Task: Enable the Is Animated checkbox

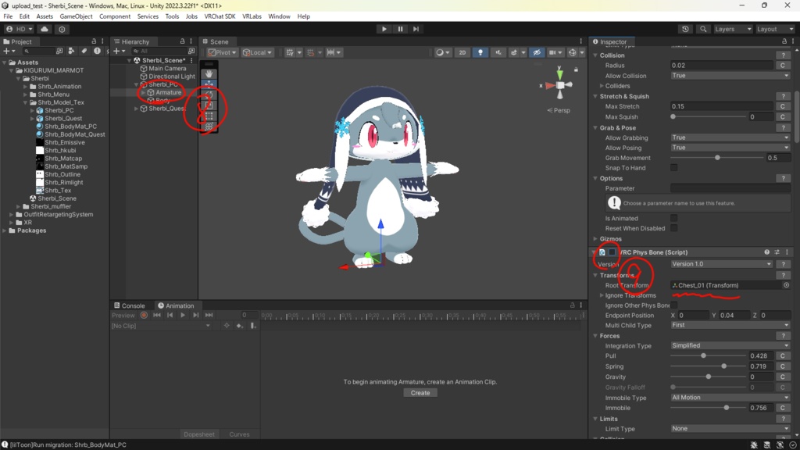Action: 674,219
